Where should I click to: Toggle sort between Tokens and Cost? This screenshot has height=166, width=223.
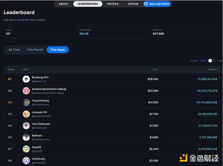(211, 60)
